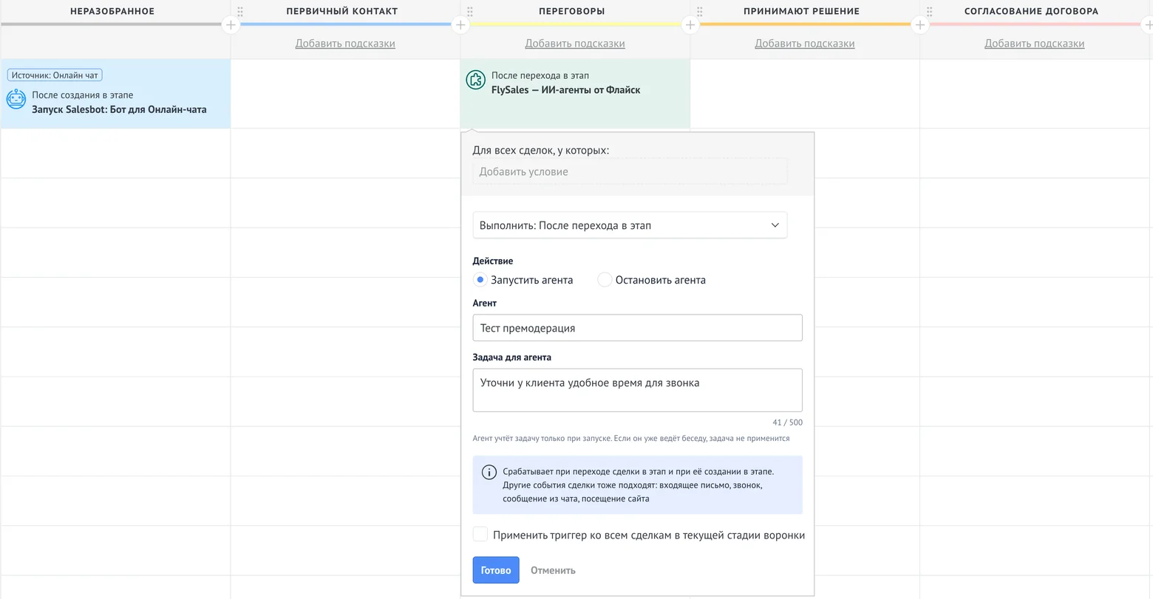Grab drag handle of Согласование договора column
Image resolution: width=1153 pixels, height=599 pixels.
[930, 12]
